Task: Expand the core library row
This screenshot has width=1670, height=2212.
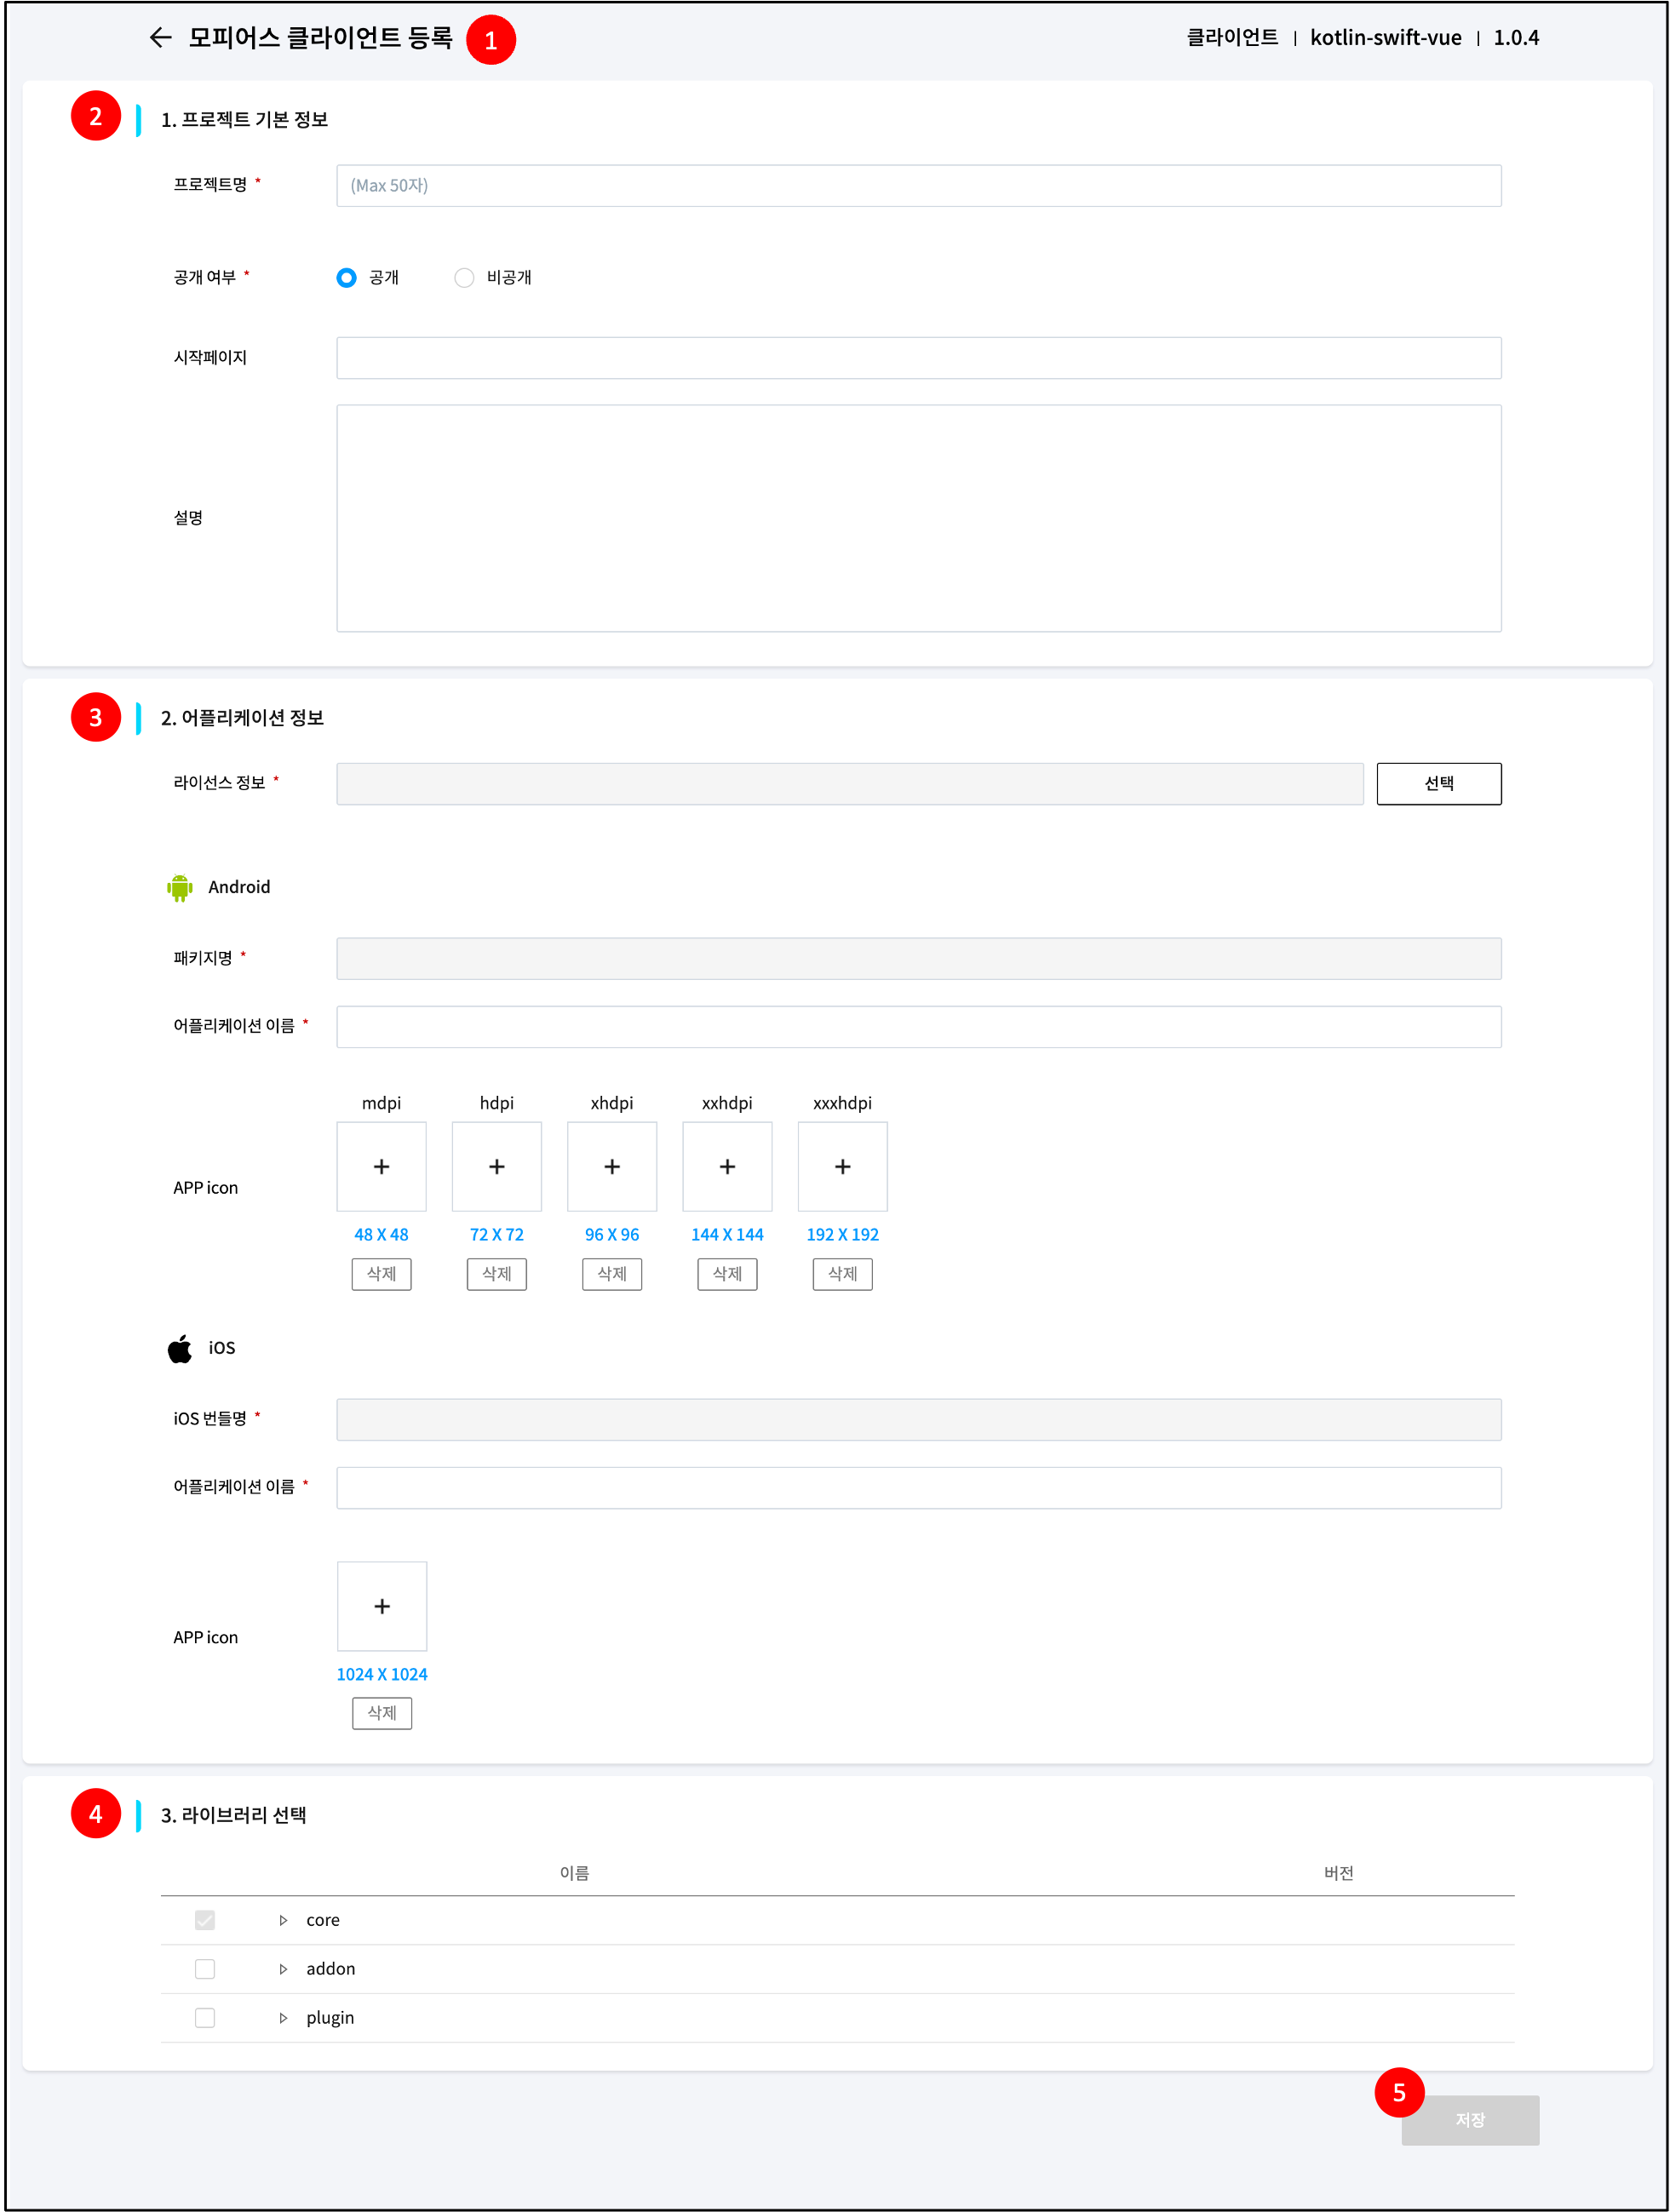Action: (x=283, y=1920)
